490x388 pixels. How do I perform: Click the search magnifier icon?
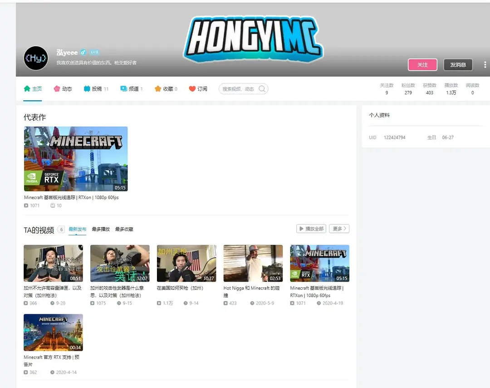click(x=262, y=89)
